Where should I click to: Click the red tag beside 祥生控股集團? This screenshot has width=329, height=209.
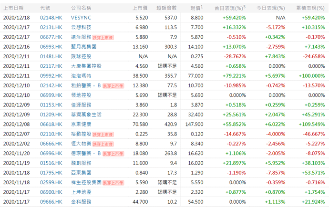point(113,183)
